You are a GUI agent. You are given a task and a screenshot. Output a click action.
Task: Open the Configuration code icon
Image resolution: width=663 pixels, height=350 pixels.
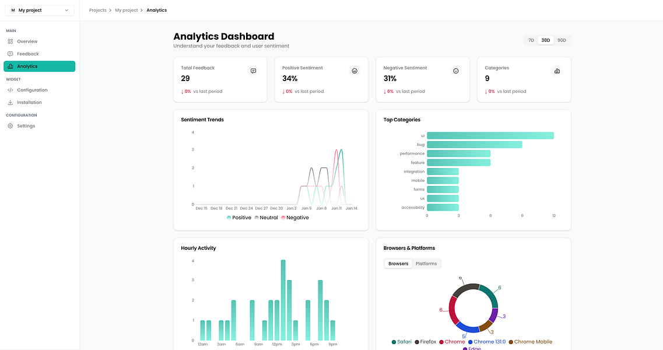pyautogui.click(x=10, y=90)
